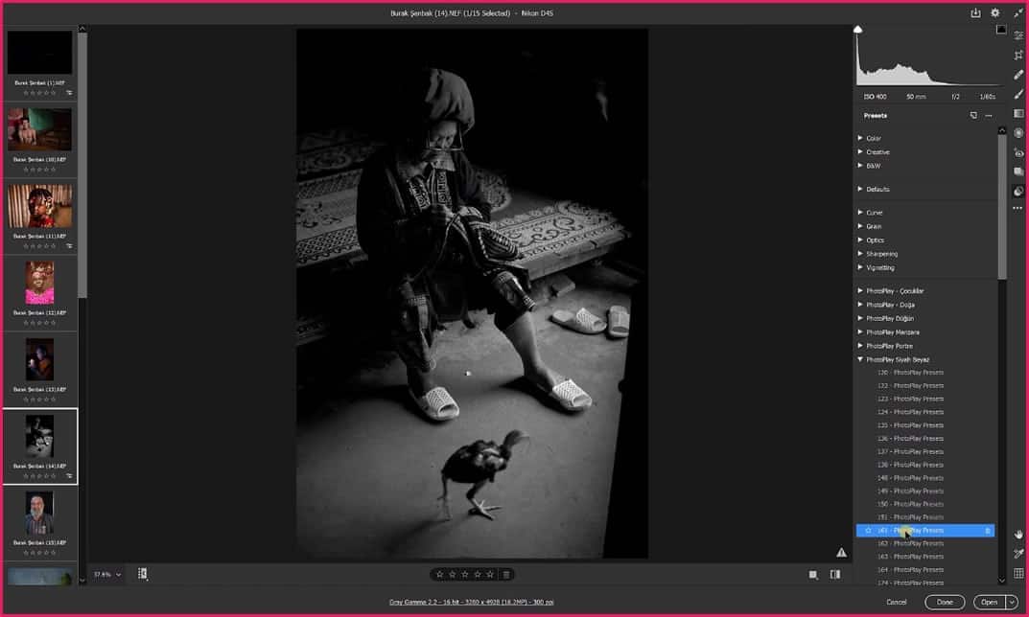Expand the Creative preset group
This screenshot has width=1029, height=617.
coord(859,151)
